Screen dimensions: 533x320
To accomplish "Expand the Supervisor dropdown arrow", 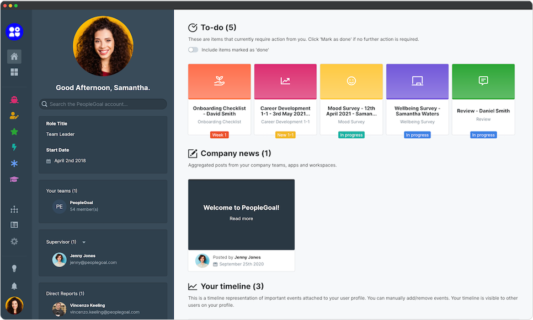I will (84, 242).
